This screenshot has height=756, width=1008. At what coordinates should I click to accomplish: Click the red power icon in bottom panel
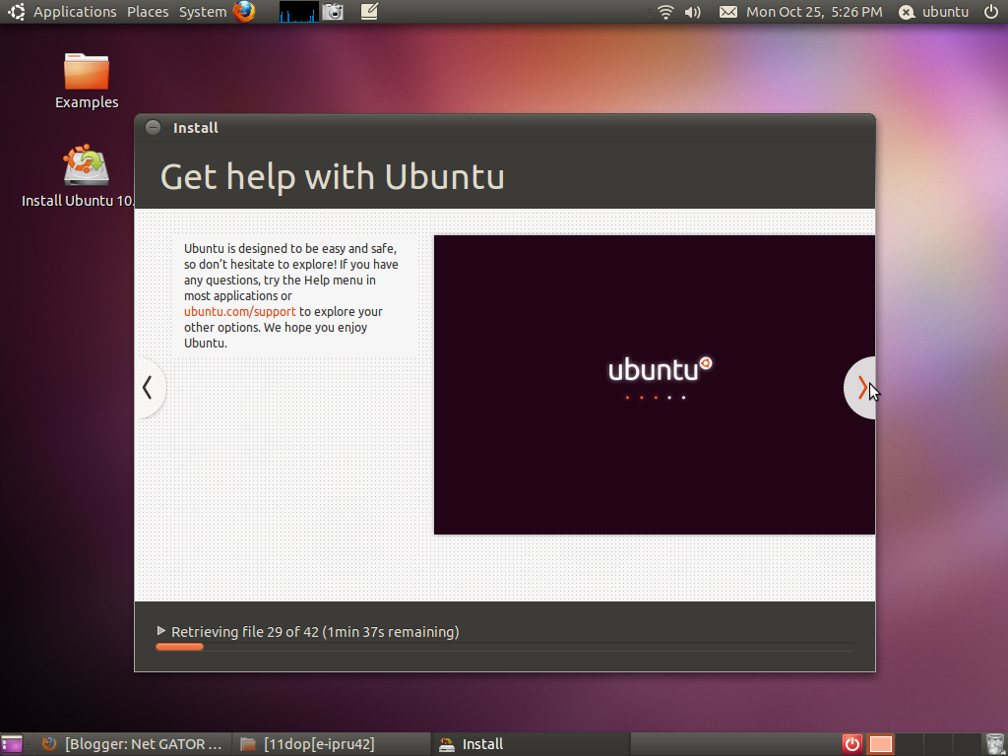[851, 744]
